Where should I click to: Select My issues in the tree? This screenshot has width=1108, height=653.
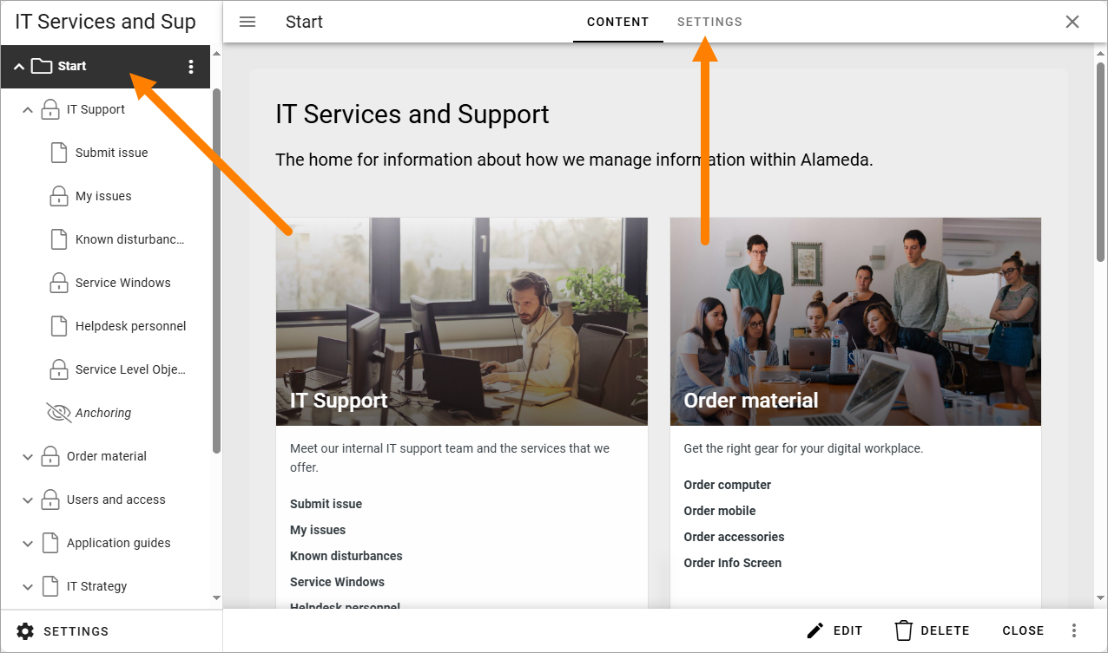tap(103, 196)
